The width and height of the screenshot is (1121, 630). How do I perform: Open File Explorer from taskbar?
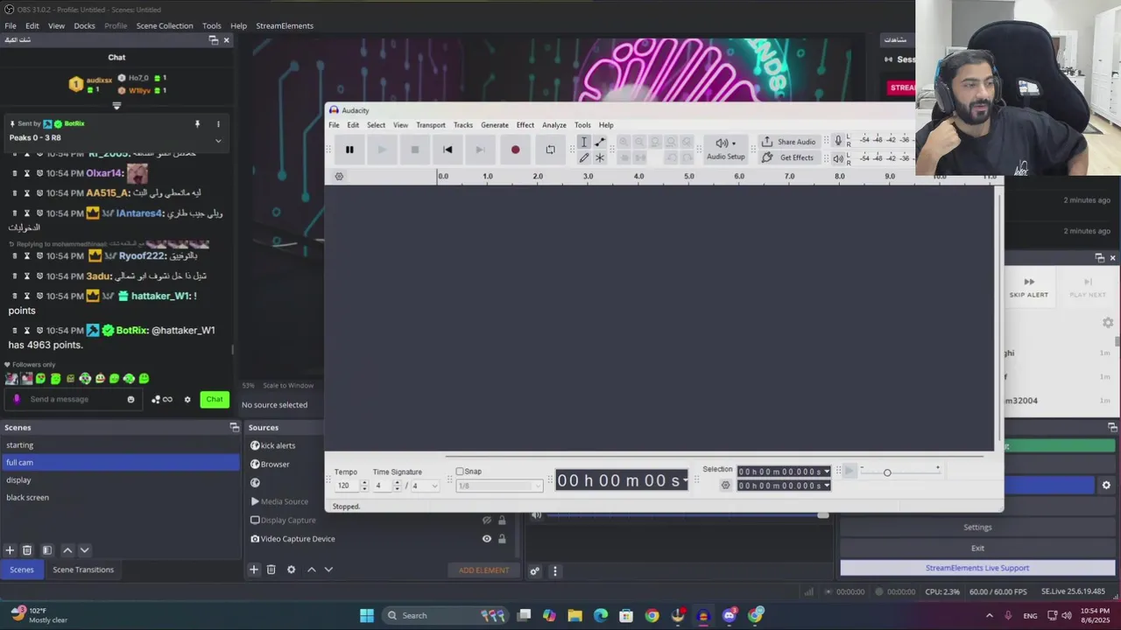(575, 615)
